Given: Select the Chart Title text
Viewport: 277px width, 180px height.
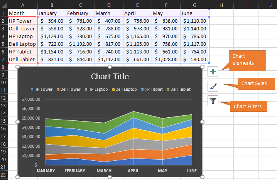Looking at the screenshot, I should (110, 77).
